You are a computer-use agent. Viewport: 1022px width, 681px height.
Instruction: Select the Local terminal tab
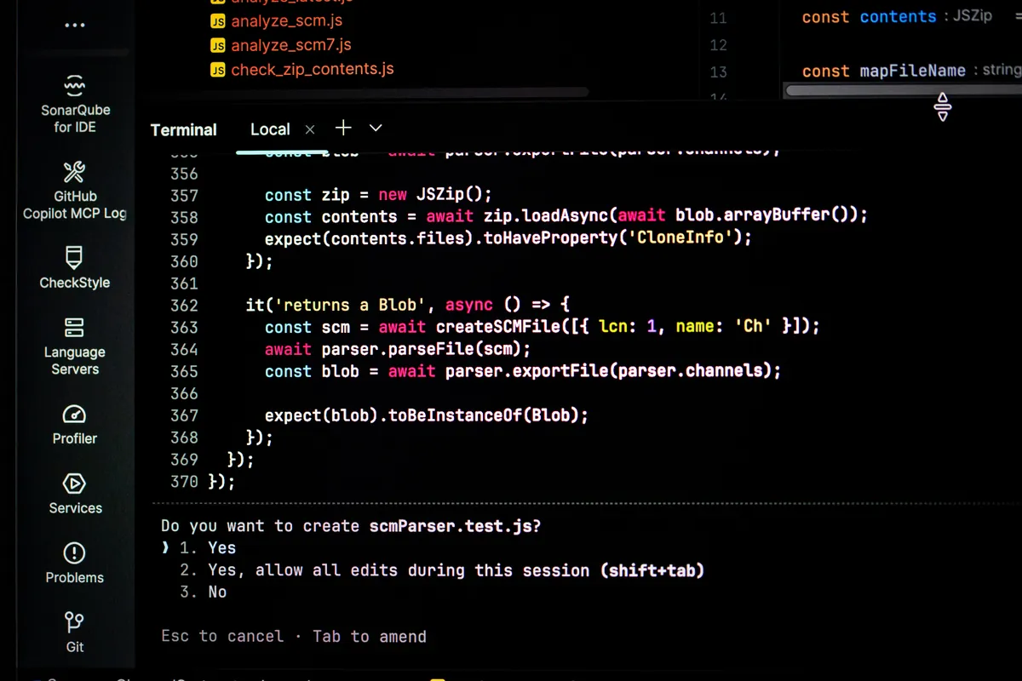coord(270,129)
